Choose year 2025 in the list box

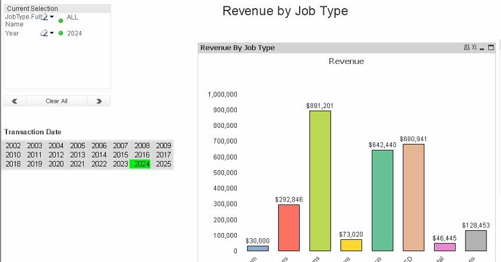[164, 164]
